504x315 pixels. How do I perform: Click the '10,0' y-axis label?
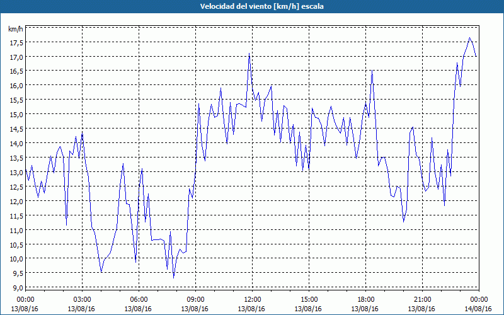click(x=16, y=259)
